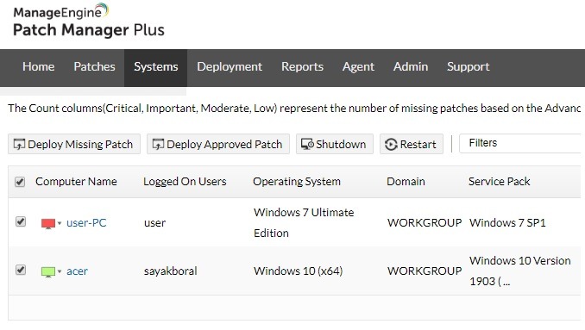Click the ManageEngine Patch Manager Plus logo
585x330 pixels.
point(89,21)
